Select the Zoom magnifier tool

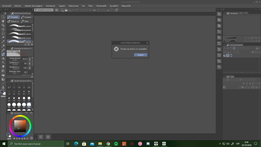3,17
